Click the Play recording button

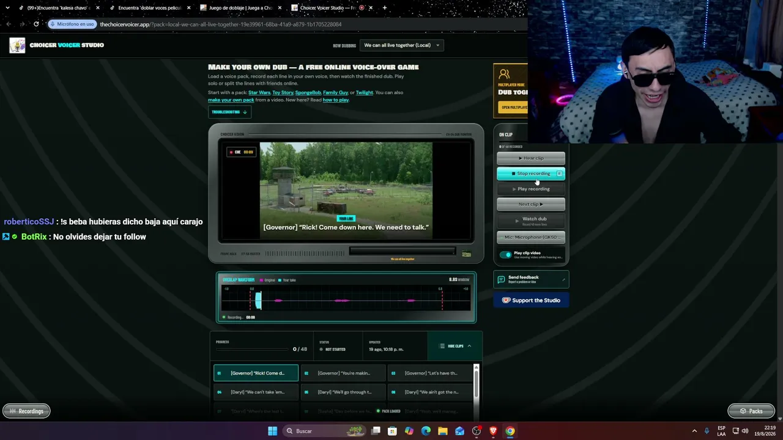(531, 189)
